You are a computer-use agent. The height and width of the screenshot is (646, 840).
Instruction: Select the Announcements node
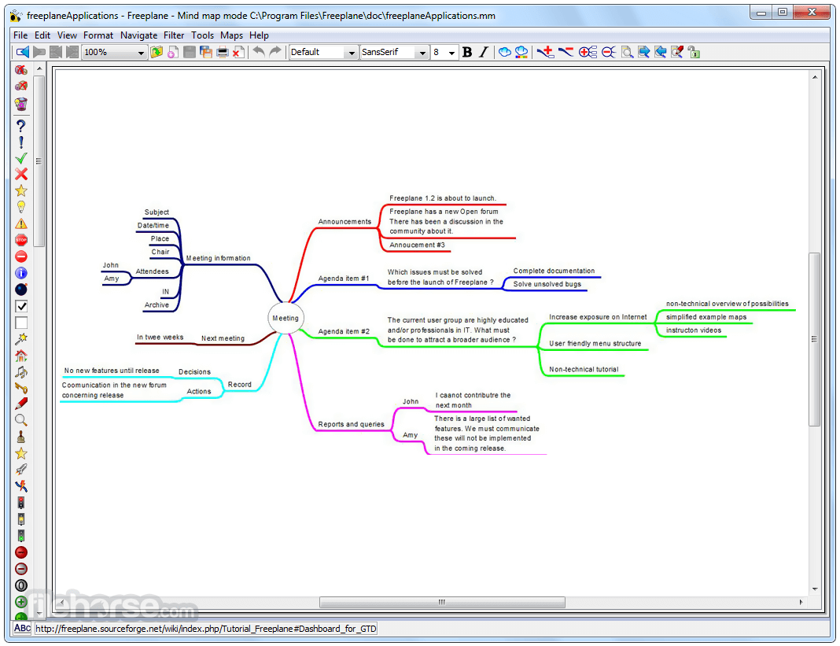(x=344, y=221)
